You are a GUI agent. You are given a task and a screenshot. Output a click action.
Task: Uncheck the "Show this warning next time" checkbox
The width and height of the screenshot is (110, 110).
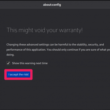pyautogui.click(x=8, y=63)
